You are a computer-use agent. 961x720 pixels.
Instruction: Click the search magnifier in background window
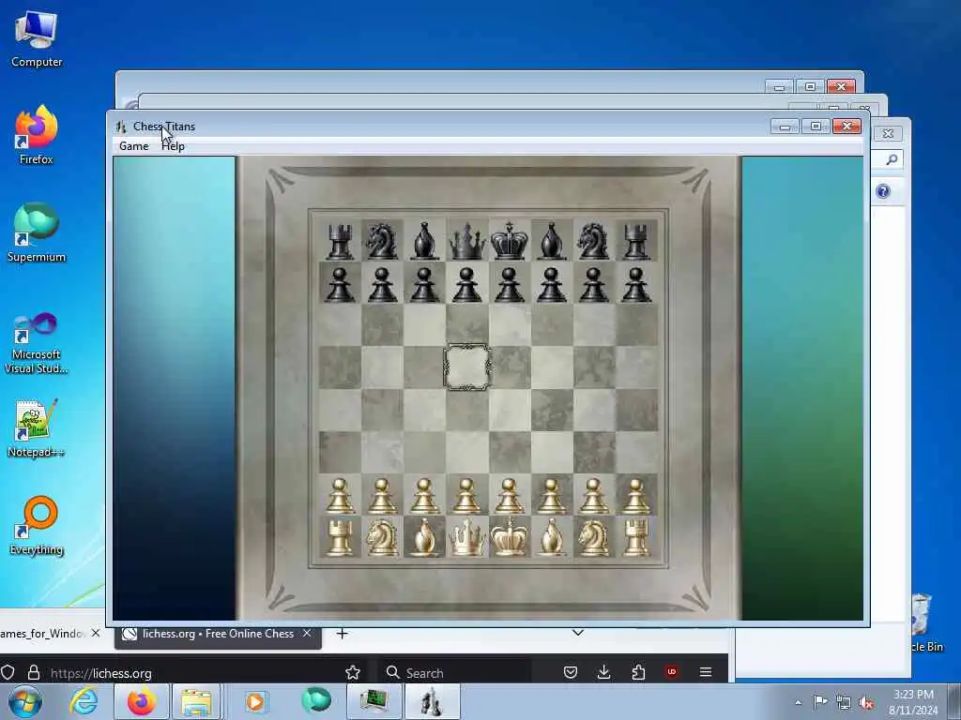[892, 159]
